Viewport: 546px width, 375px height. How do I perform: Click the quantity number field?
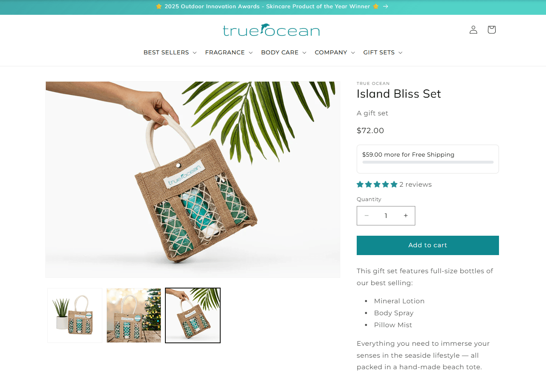(386, 216)
